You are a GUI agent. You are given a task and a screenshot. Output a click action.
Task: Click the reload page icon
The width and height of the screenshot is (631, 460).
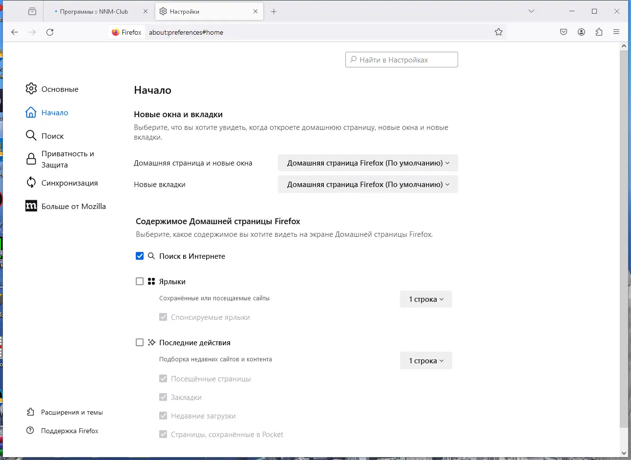50,32
